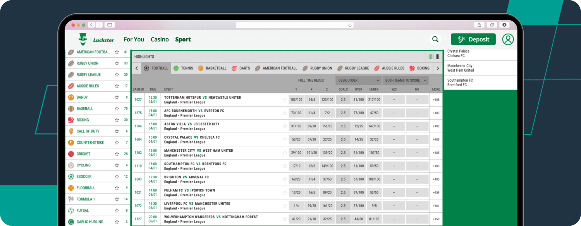Expand +185 more markets for Tottenham match
The image size is (581, 226).
coord(436,100)
